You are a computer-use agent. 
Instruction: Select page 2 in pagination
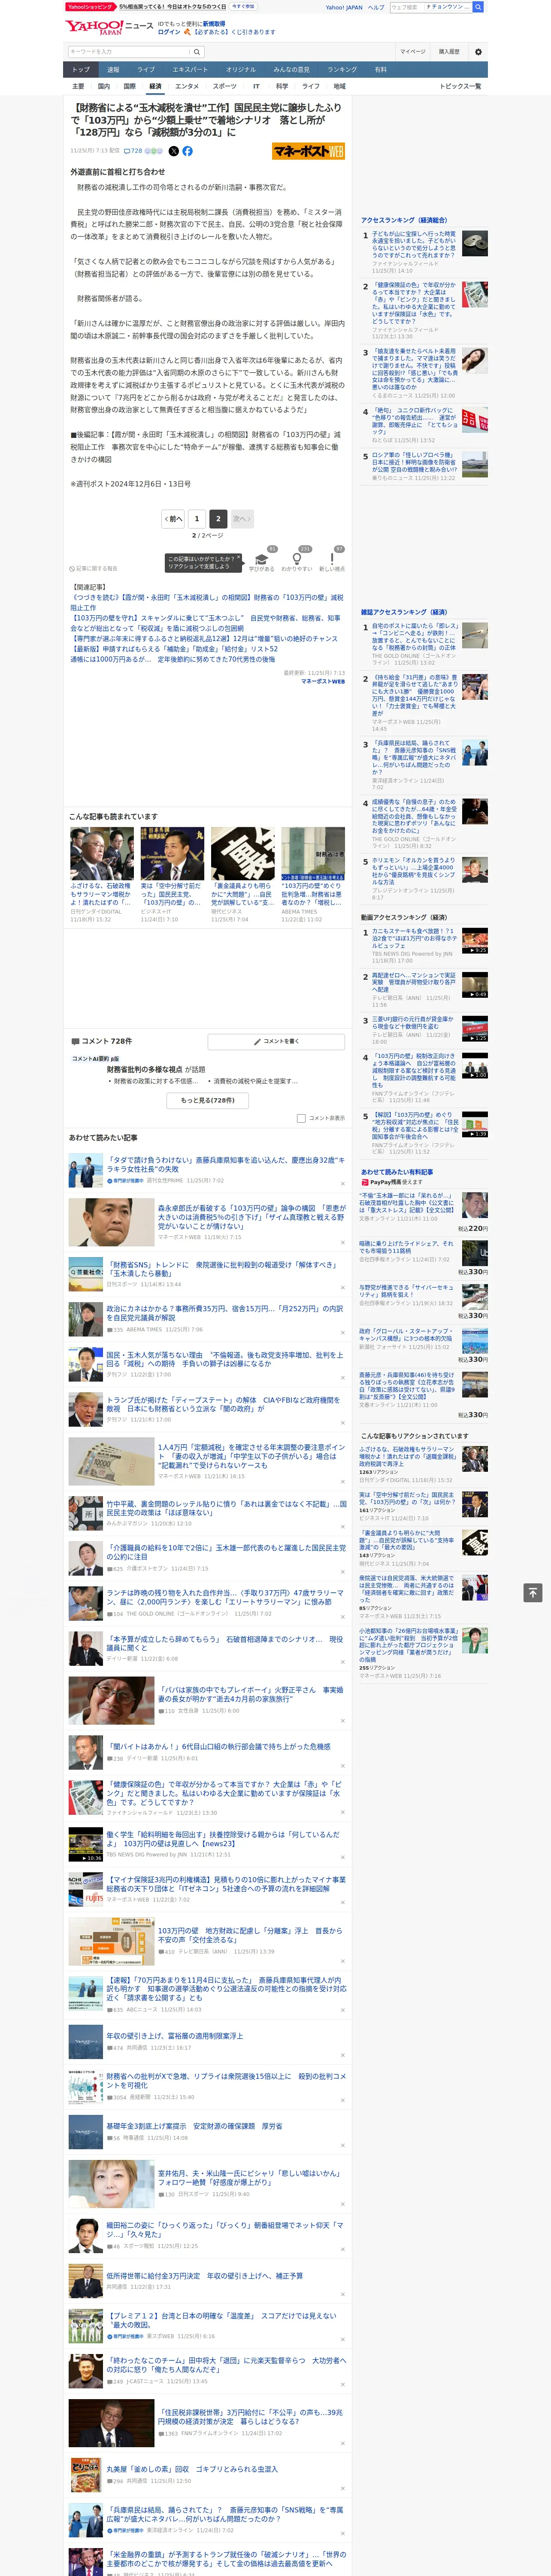click(x=218, y=519)
